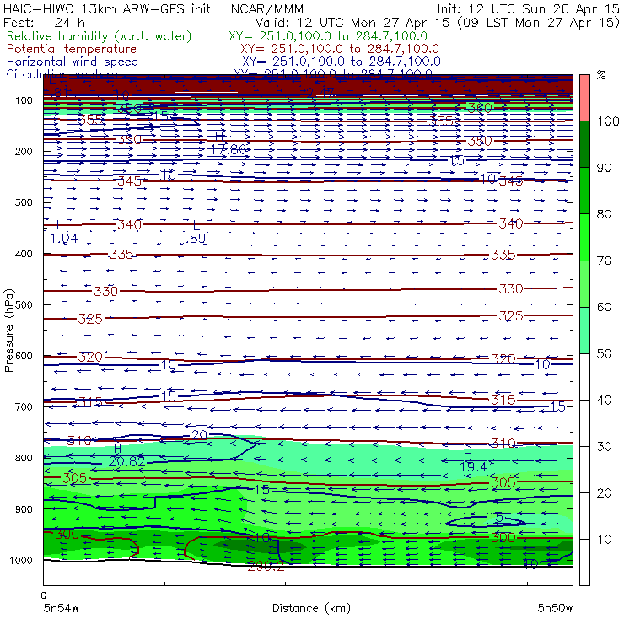Click the colorbar '80' scale label

(604, 214)
